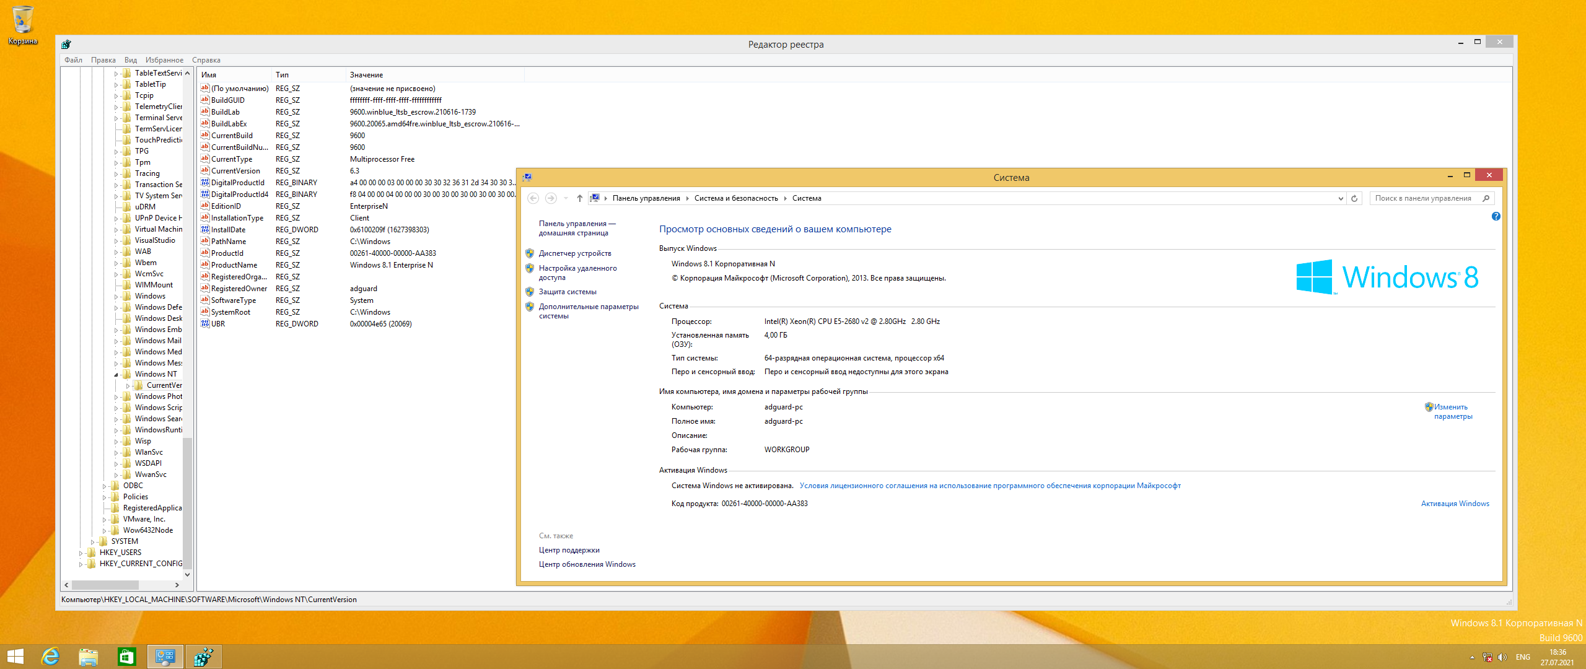Open the Help (Справка) menu
This screenshot has width=1586, height=669.
[x=206, y=60]
